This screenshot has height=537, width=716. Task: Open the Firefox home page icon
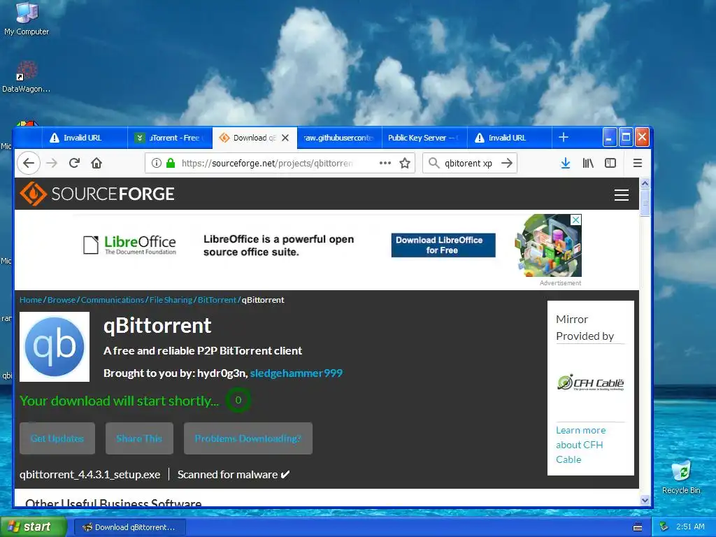(x=96, y=163)
